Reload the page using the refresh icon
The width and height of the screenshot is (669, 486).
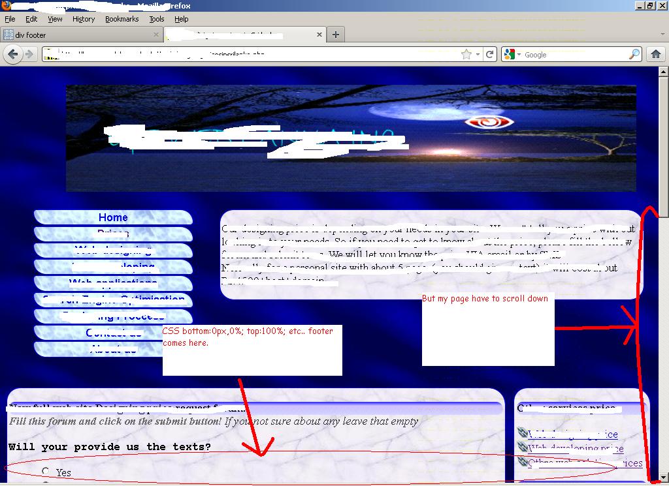pyautogui.click(x=490, y=55)
